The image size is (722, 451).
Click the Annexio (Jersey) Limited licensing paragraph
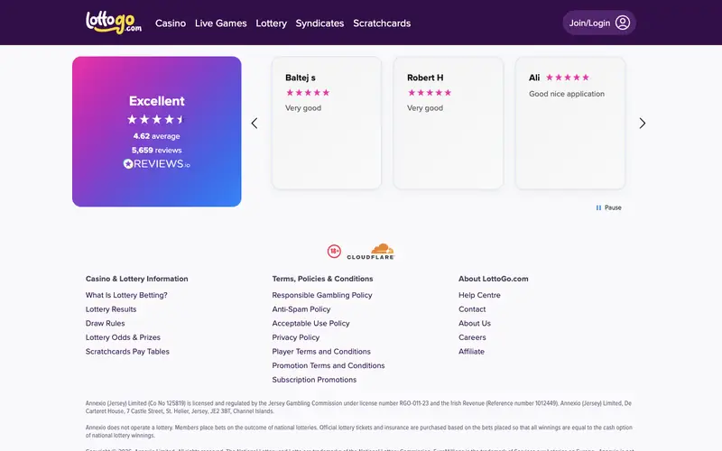click(358, 408)
